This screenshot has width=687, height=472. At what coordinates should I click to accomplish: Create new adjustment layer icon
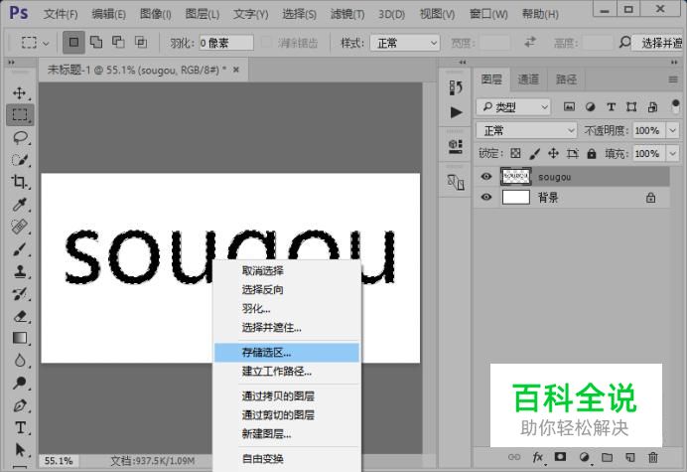pyautogui.click(x=584, y=457)
